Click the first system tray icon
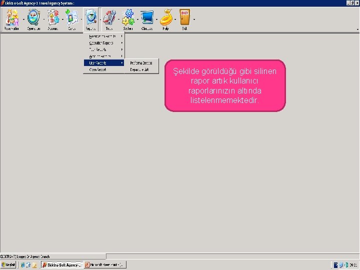 pos(335,265)
